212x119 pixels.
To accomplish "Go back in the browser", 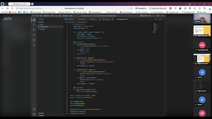I will pos(3,8).
